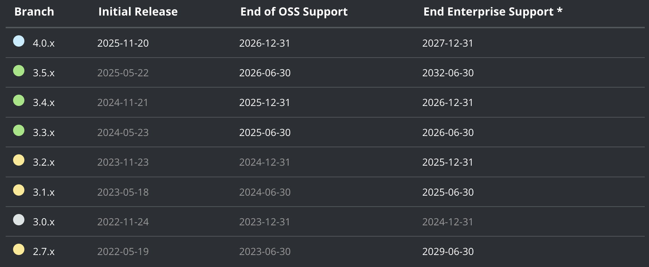The width and height of the screenshot is (649, 267).
Task: Click the yellow dot next to 3.1.x
Action: point(19,190)
